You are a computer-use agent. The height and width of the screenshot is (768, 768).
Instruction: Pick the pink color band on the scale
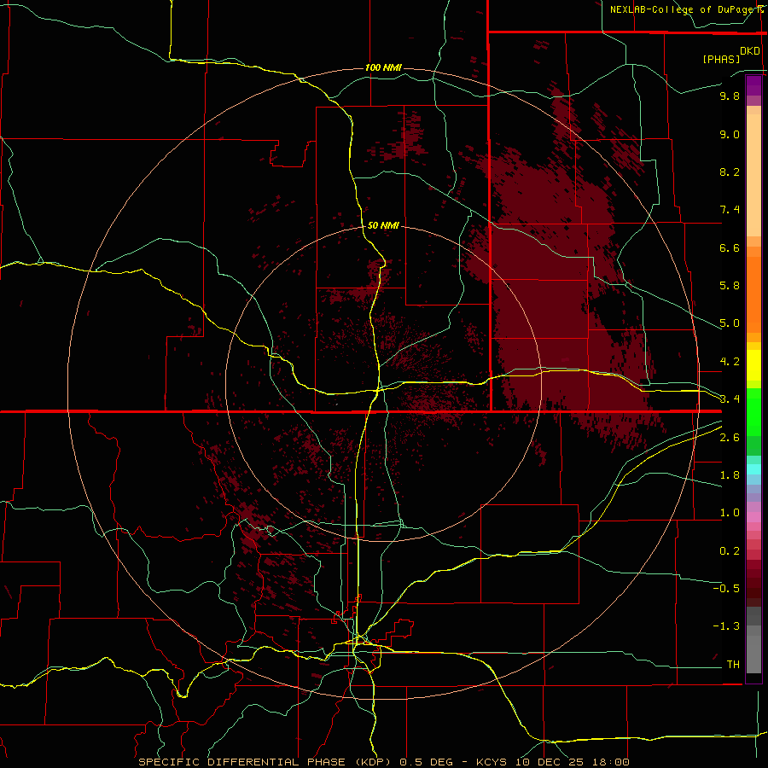click(x=753, y=517)
